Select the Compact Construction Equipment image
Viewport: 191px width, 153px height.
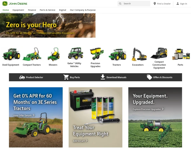point(159,53)
